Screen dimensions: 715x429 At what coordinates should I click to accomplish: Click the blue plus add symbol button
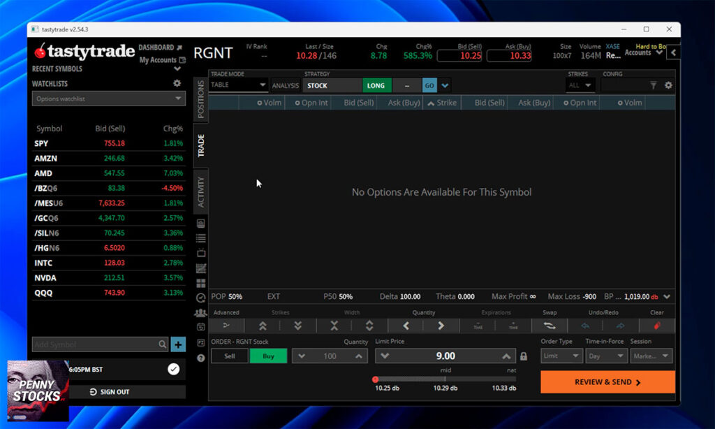pyautogui.click(x=178, y=344)
